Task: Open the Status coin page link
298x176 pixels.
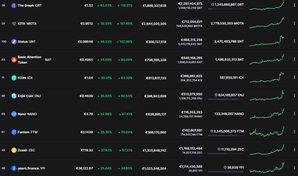Action: pos(27,42)
